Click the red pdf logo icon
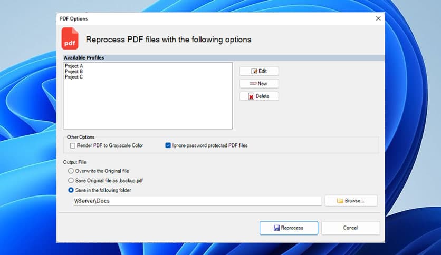Image resolution: width=441 pixels, height=255 pixels. tap(70, 38)
